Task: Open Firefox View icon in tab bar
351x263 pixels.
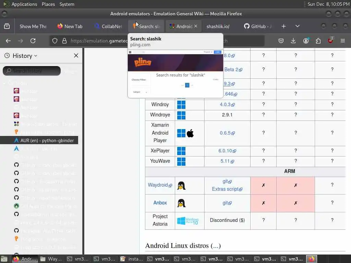Action: 7,26
